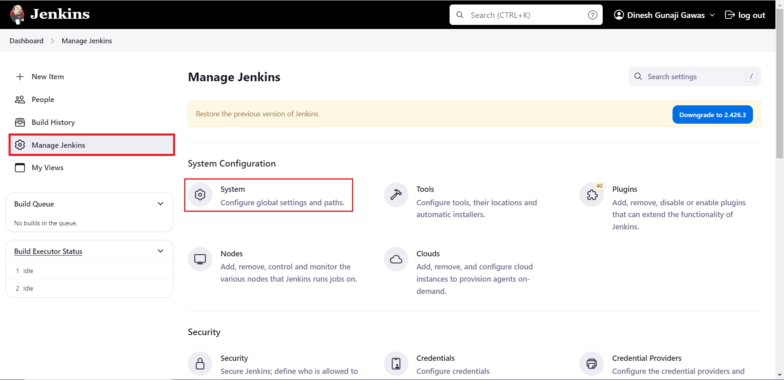
Task: Open the search help question mark icon
Action: tap(592, 15)
